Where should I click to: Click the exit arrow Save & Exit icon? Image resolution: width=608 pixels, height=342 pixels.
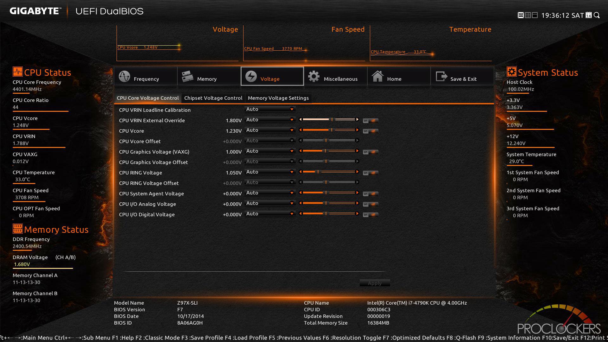click(441, 76)
